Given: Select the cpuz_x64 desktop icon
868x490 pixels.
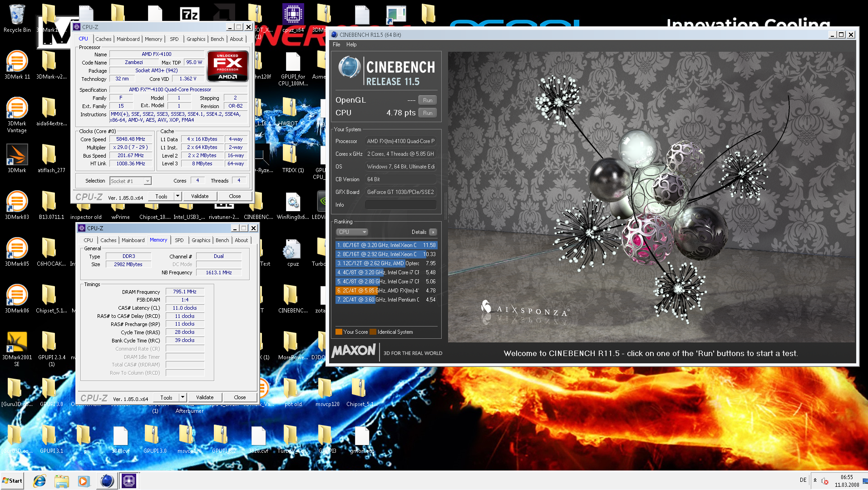Looking at the screenshot, I should (293, 18).
